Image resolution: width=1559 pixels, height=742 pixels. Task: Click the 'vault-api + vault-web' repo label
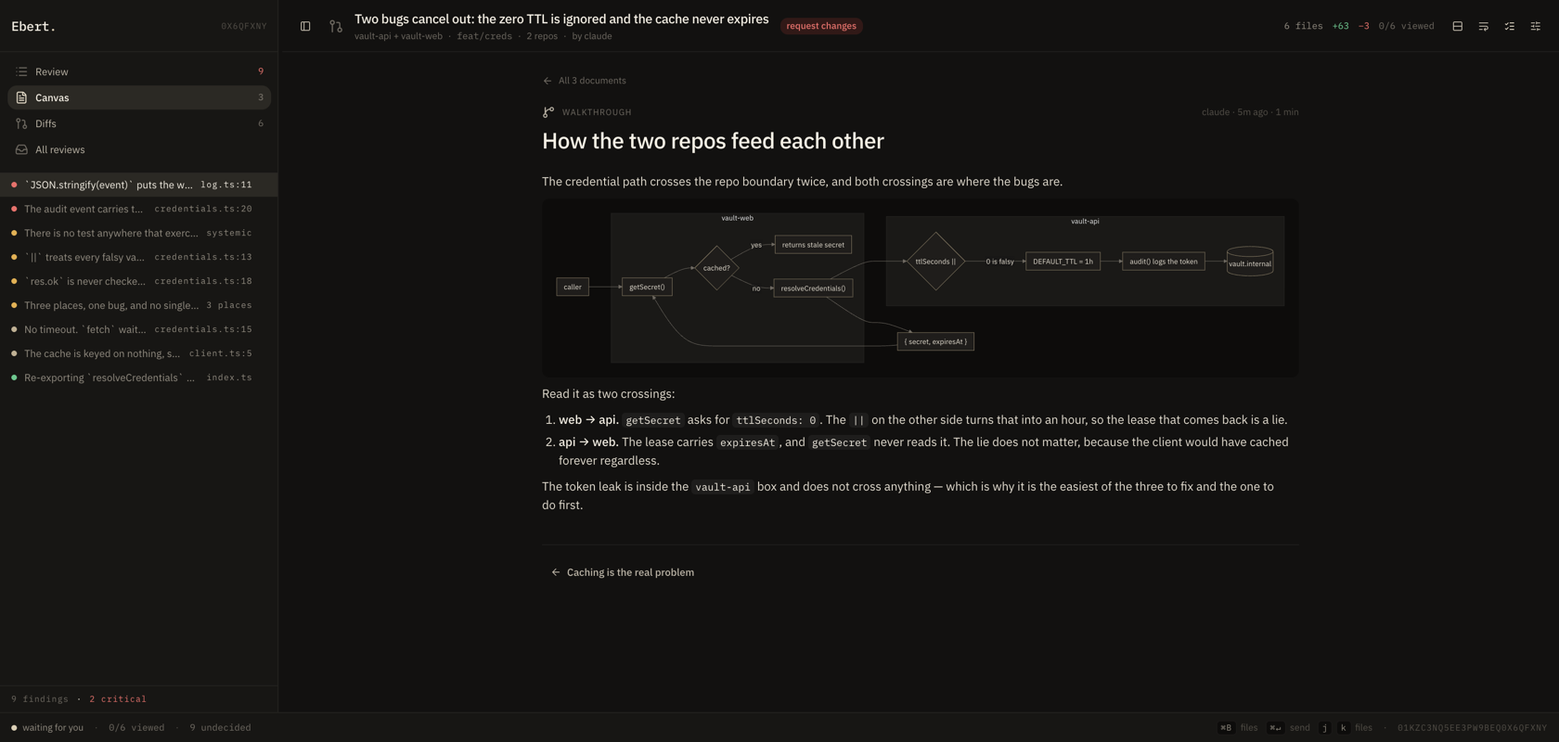pos(398,36)
